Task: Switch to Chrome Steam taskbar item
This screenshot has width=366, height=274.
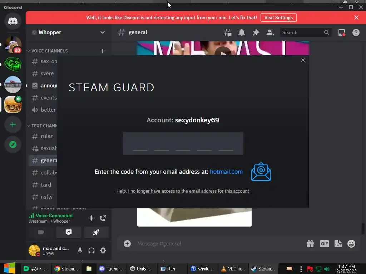Action: [x=66, y=269]
